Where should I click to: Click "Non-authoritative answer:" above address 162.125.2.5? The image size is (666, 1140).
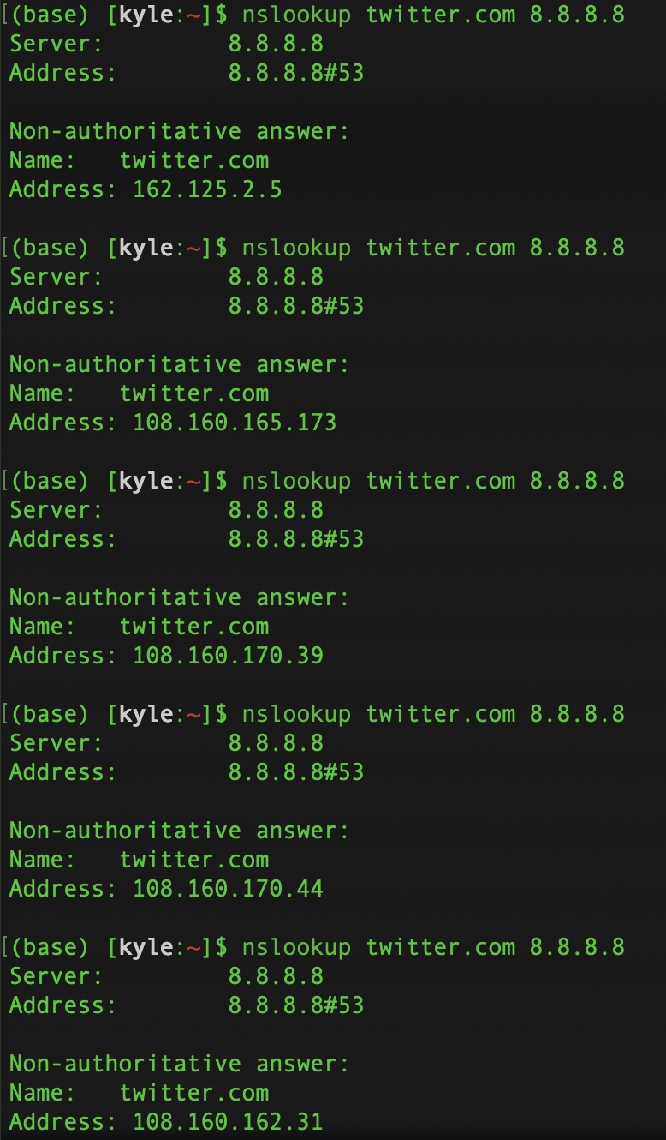pyautogui.click(x=179, y=131)
